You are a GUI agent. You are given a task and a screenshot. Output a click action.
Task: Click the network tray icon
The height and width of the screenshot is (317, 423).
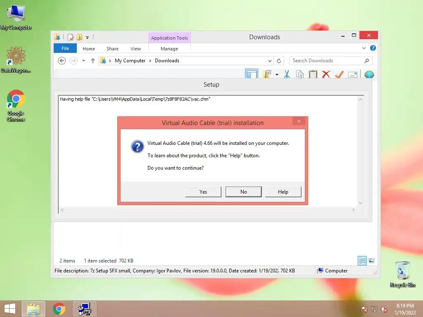coord(374,309)
